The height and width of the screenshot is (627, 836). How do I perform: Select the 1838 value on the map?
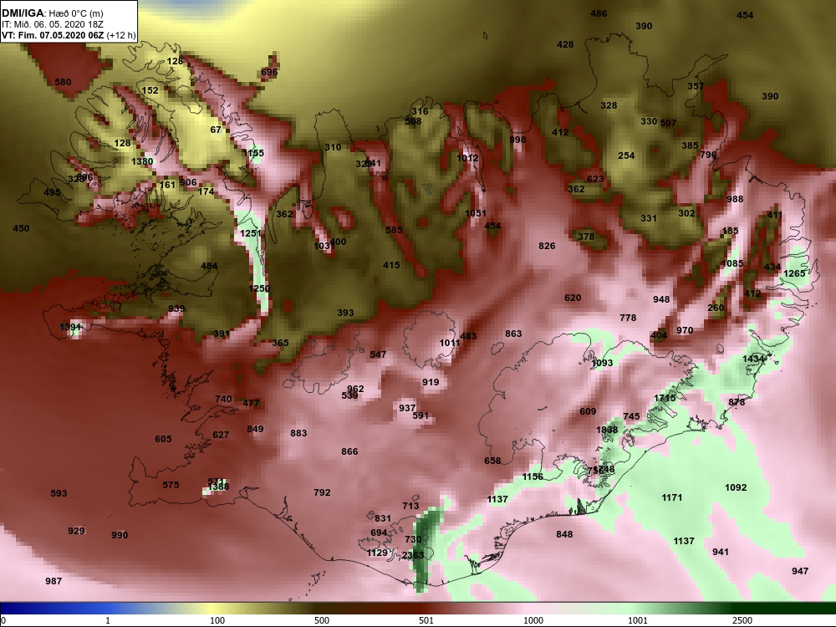(x=607, y=430)
